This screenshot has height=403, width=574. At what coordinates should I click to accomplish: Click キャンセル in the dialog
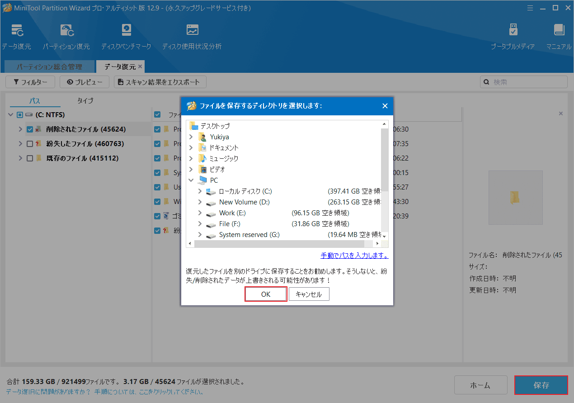[309, 294]
